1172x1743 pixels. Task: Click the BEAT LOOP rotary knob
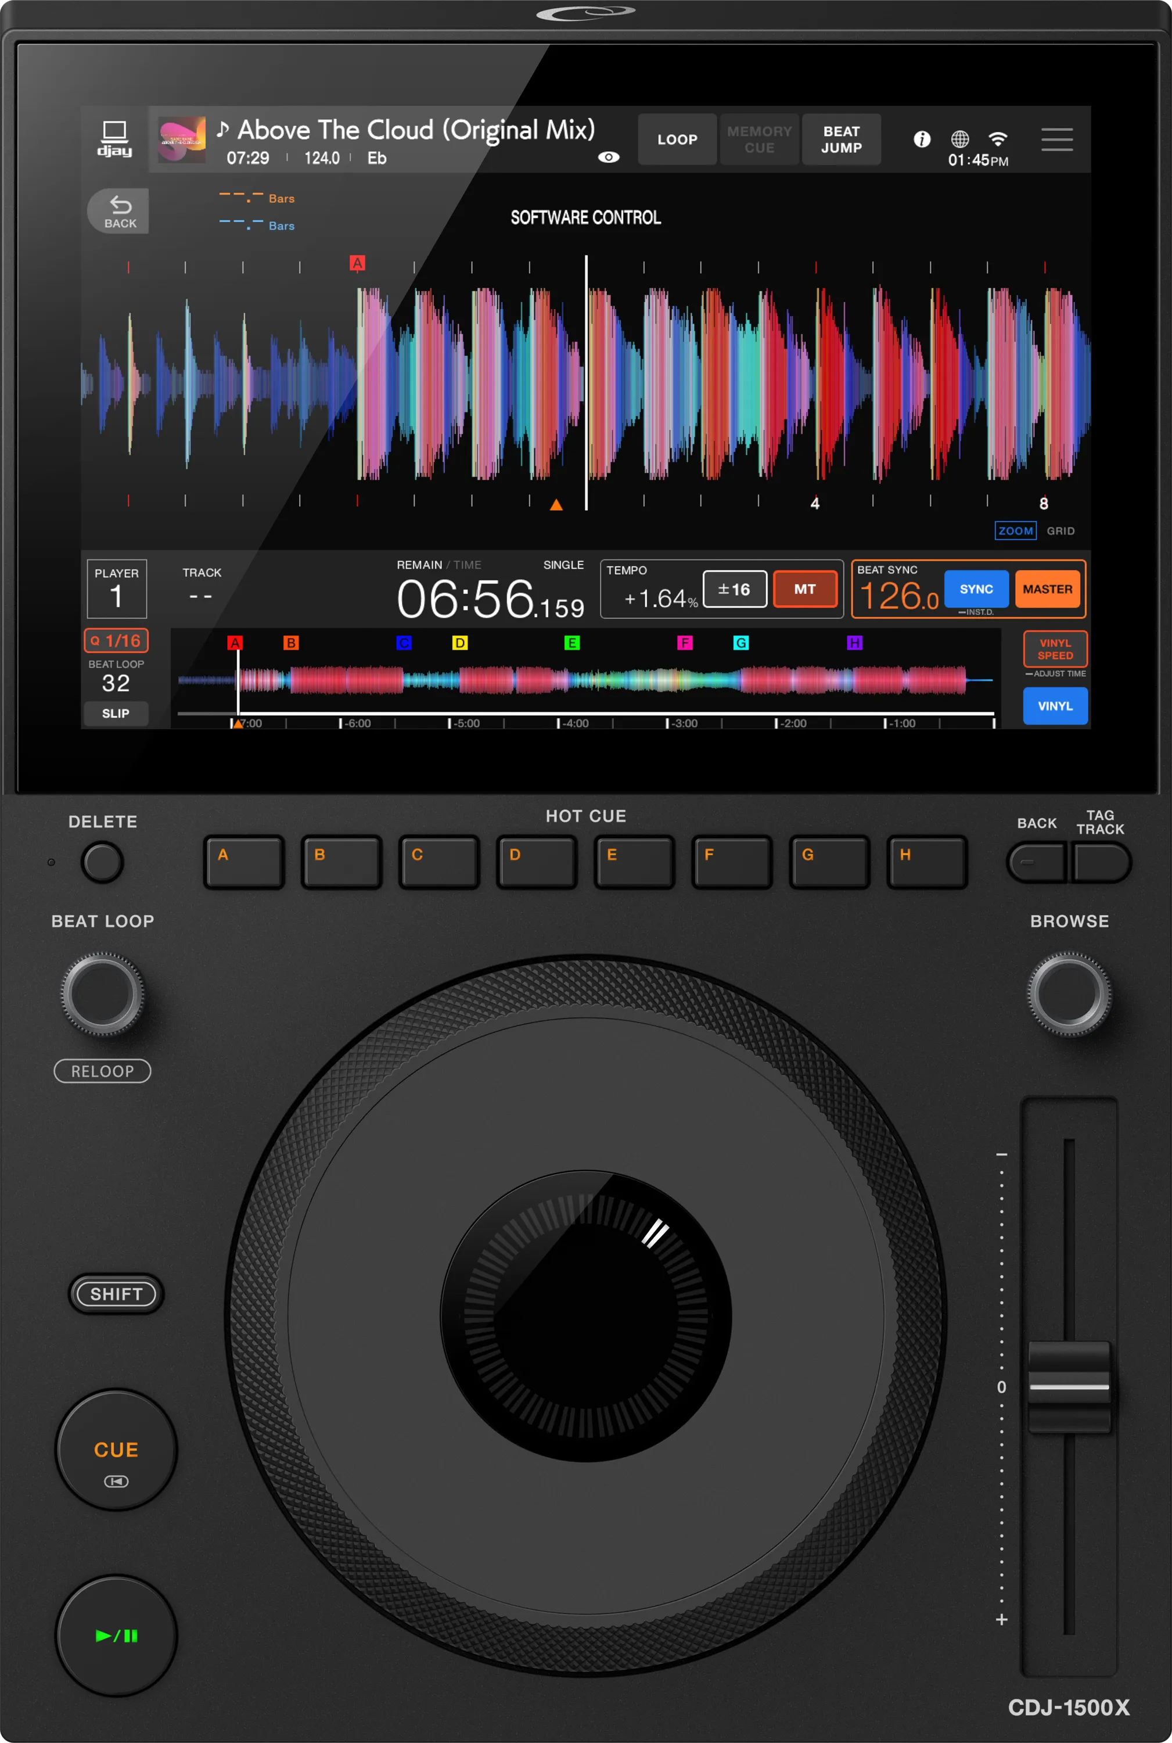(x=102, y=994)
